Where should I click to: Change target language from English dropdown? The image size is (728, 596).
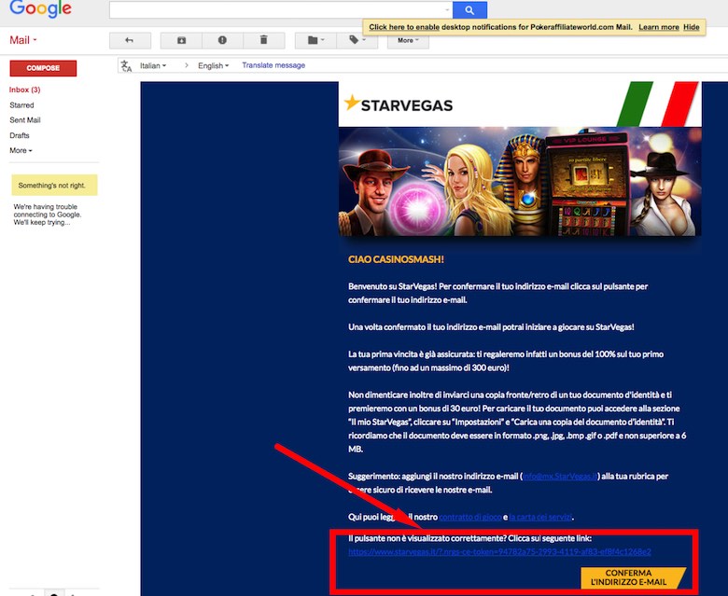[213, 66]
